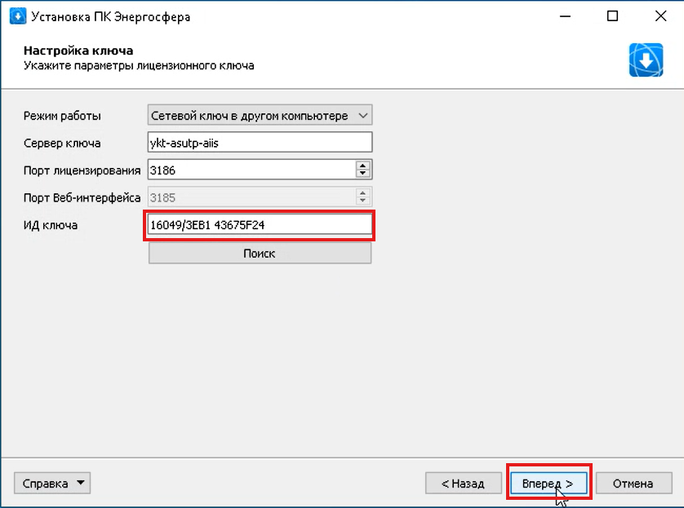
Task: Click the installer icon in the title bar
Action: pos(18,16)
